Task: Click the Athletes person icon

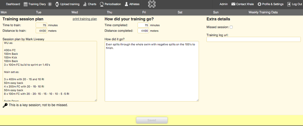Action: [x=127, y=4]
